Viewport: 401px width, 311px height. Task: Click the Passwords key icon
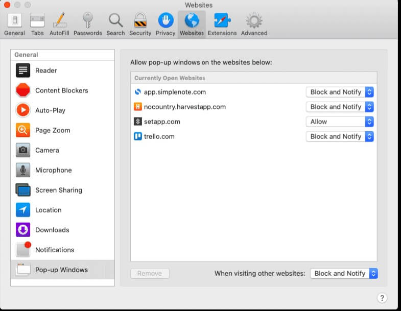tap(88, 24)
